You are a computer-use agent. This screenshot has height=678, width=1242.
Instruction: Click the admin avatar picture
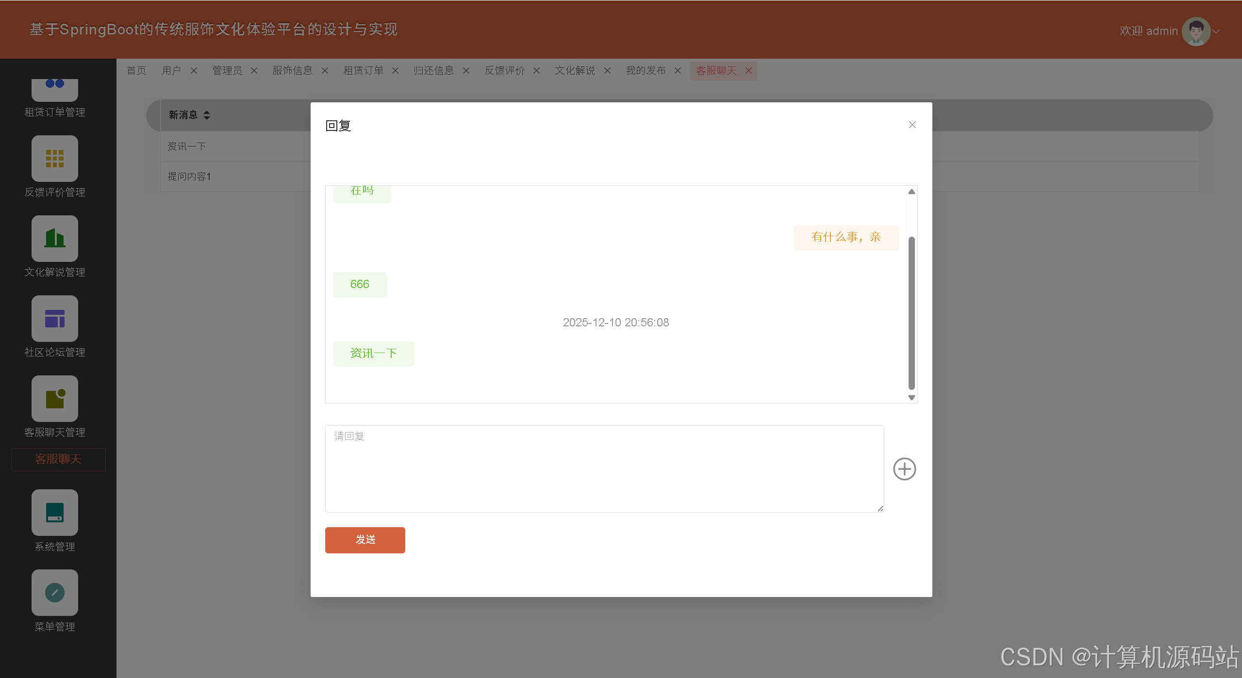pos(1196,31)
